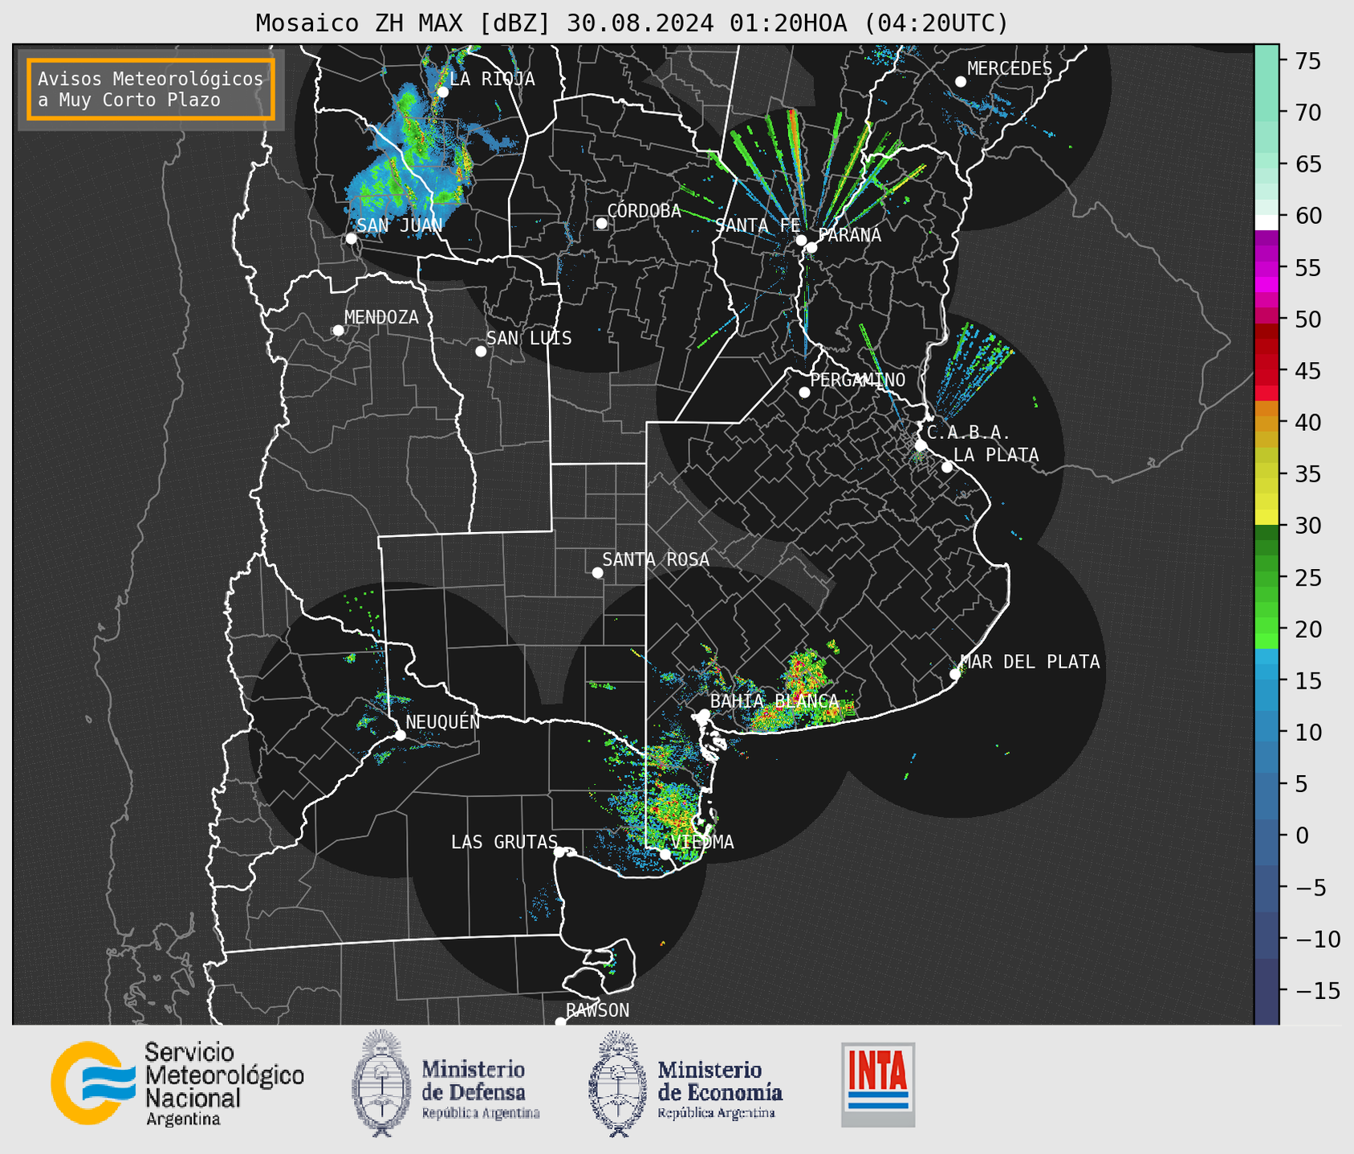This screenshot has width=1354, height=1154.
Task: Select the La Plata city dot
Action: tap(947, 467)
